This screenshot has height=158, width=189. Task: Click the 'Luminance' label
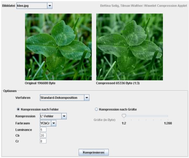click(24, 130)
